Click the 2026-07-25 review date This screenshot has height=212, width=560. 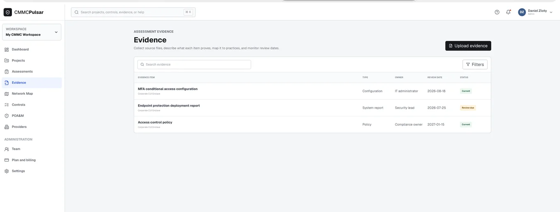pyautogui.click(x=436, y=108)
